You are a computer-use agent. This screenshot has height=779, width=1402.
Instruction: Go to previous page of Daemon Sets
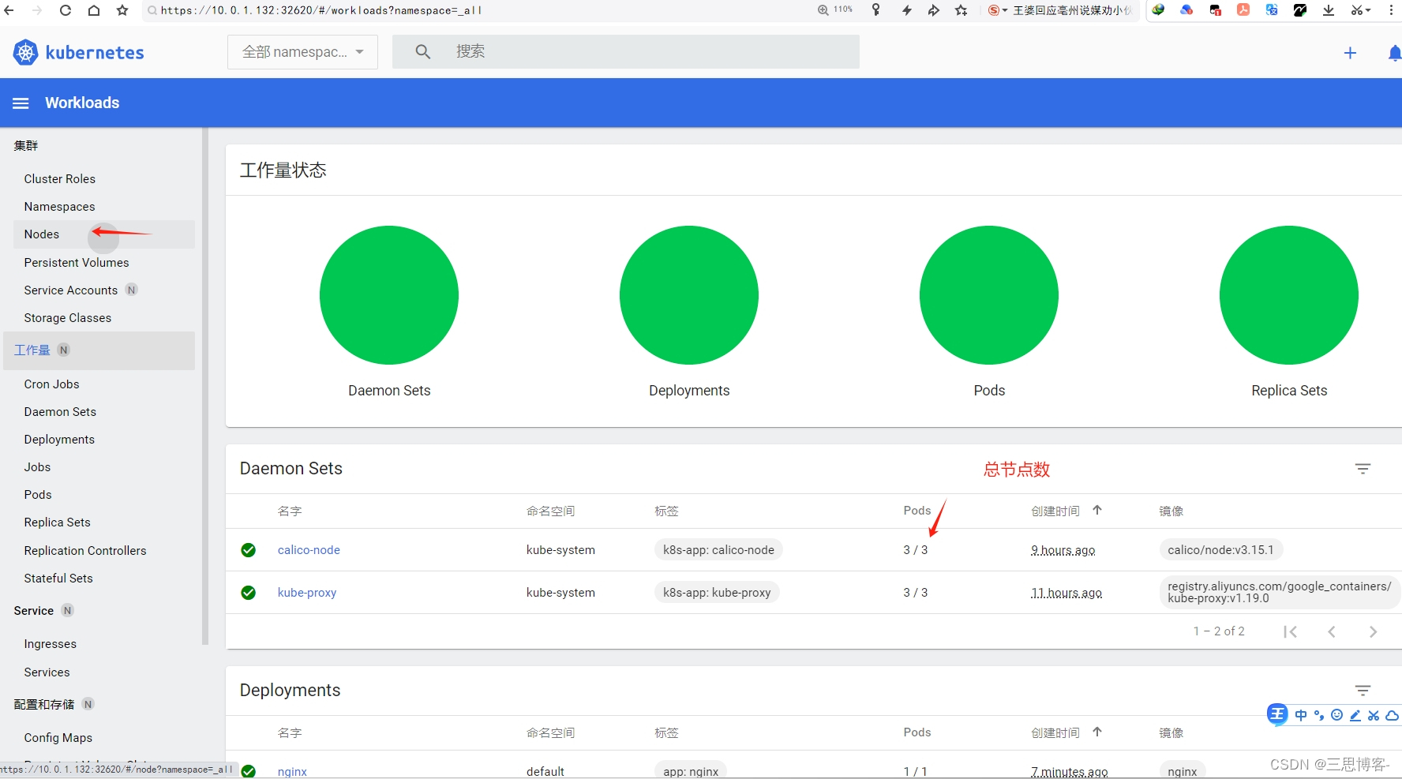click(1332, 632)
